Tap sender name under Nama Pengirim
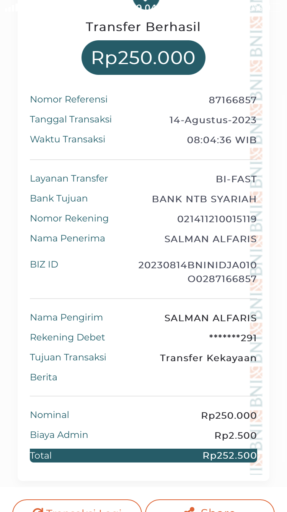The image size is (287, 512). click(x=210, y=318)
